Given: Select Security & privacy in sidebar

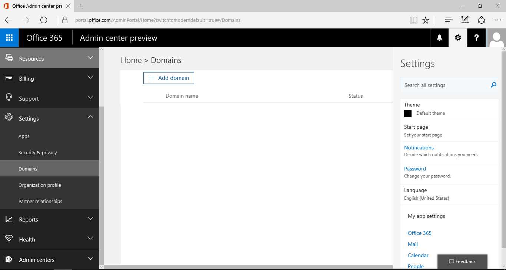Looking at the screenshot, I should click(x=38, y=152).
